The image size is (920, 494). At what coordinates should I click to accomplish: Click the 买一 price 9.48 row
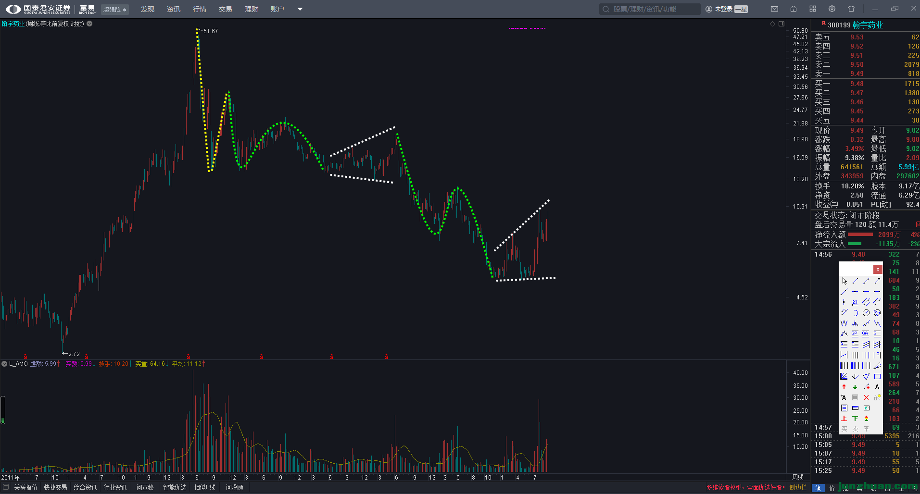click(x=866, y=84)
